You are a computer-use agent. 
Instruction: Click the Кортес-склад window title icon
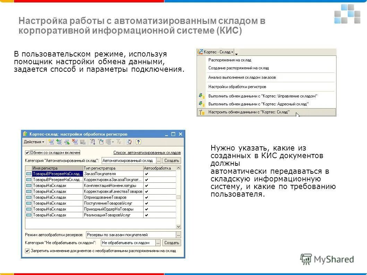[25, 134]
